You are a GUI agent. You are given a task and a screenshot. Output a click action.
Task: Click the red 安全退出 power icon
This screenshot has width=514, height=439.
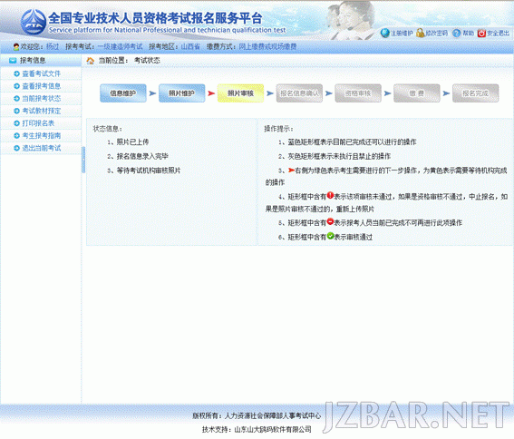481,34
